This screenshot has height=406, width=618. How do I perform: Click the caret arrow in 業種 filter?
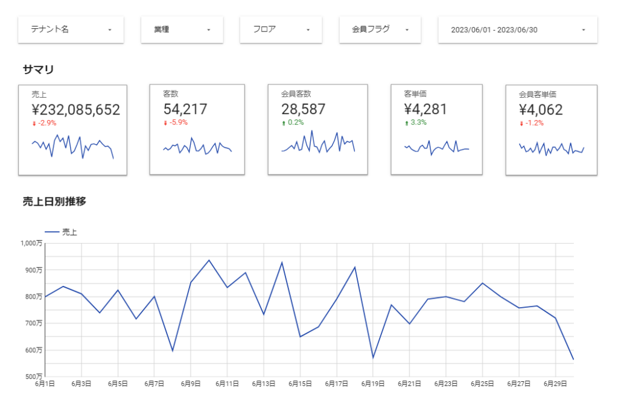pyautogui.click(x=208, y=30)
